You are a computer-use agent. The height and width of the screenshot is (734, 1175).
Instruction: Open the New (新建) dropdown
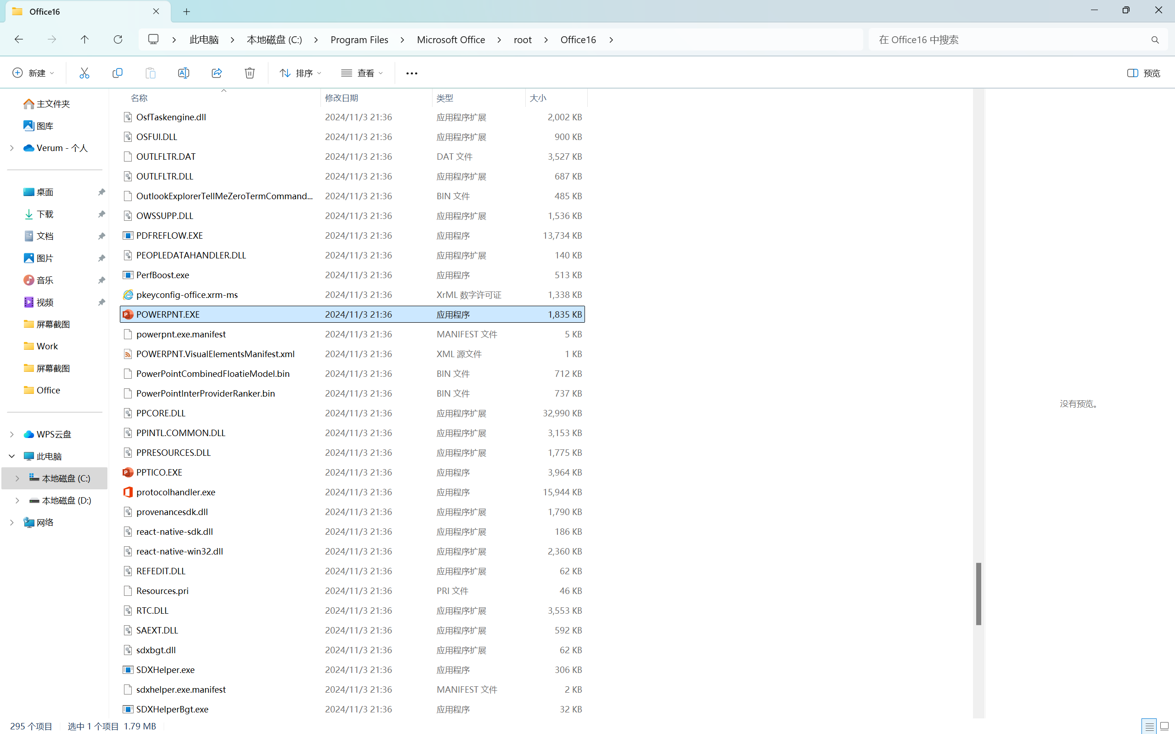(x=33, y=73)
